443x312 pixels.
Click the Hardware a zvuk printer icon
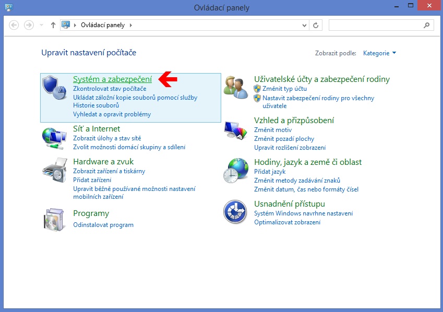click(x=54, y=170)
